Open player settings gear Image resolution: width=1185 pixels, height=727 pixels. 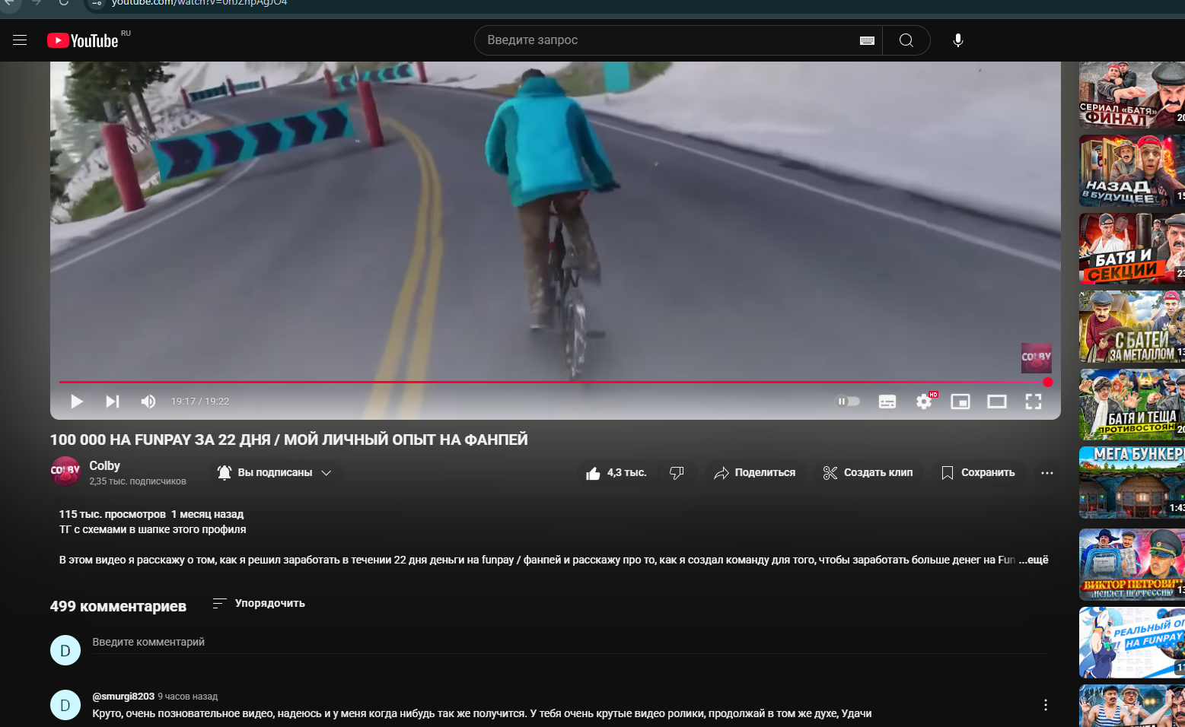[x=924, y=402]
